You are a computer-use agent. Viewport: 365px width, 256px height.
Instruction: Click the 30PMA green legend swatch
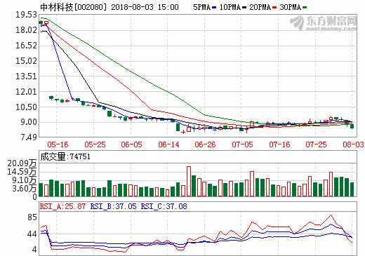[x=305, y=8]
